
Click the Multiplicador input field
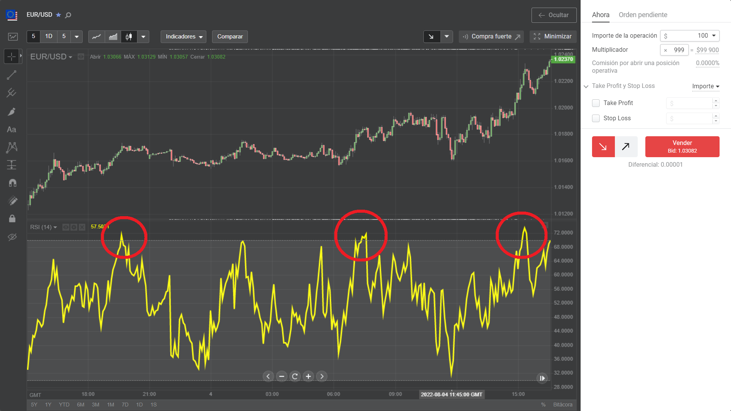tap(676, 50)
